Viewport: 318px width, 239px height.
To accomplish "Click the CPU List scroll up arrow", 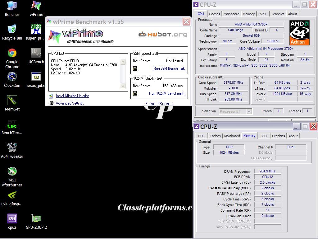I will [123, 62].
